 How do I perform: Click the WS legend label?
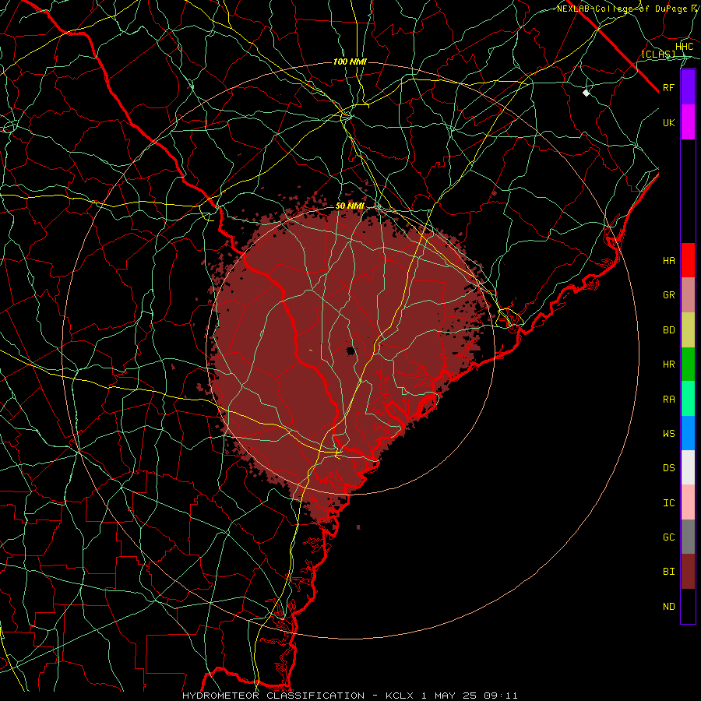pyautogui.click(x=669, y=433)
